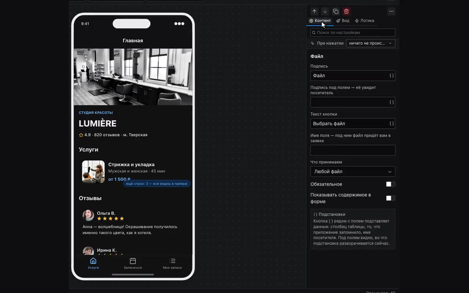This screenshot has width=469, height=293.
Task: Open the Вид tab
Action: [343, 21]
